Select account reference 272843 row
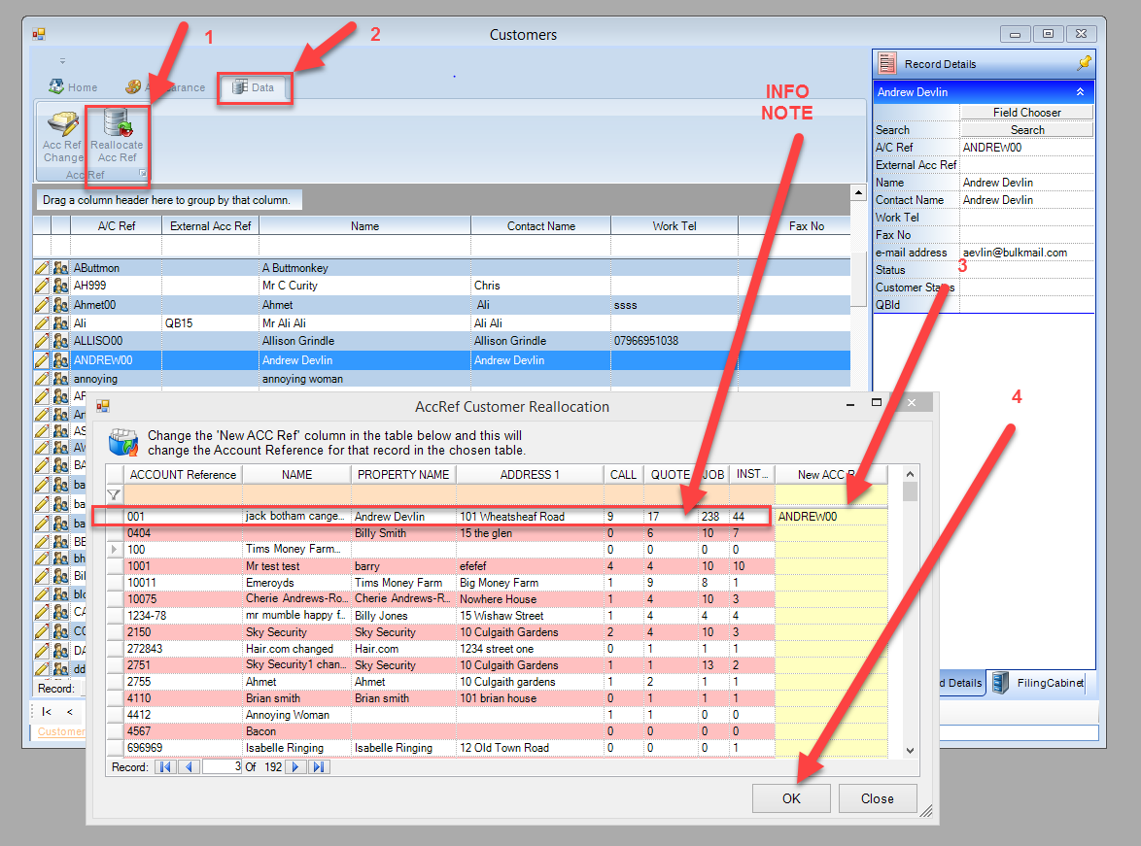1141x846 pixels. (183, 648)
